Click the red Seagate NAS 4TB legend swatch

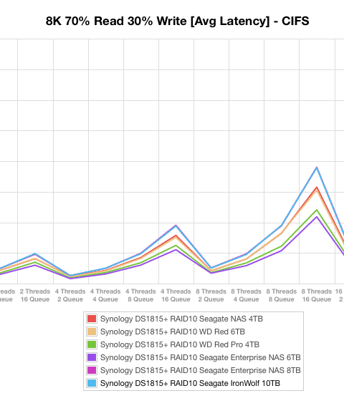click(x=92, y=319)
